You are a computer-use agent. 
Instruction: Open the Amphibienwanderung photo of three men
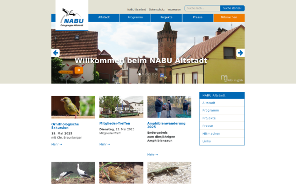[x=169, y=107]
